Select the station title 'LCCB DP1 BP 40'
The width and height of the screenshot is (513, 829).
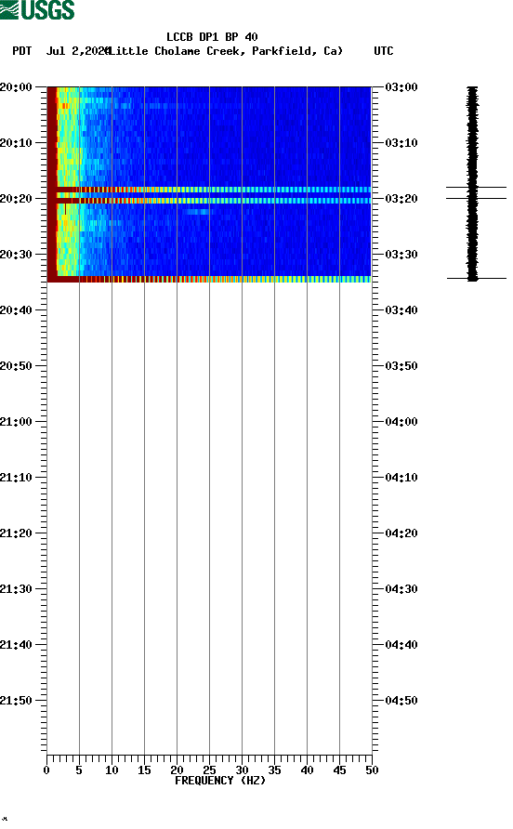(x=212, y=37)
